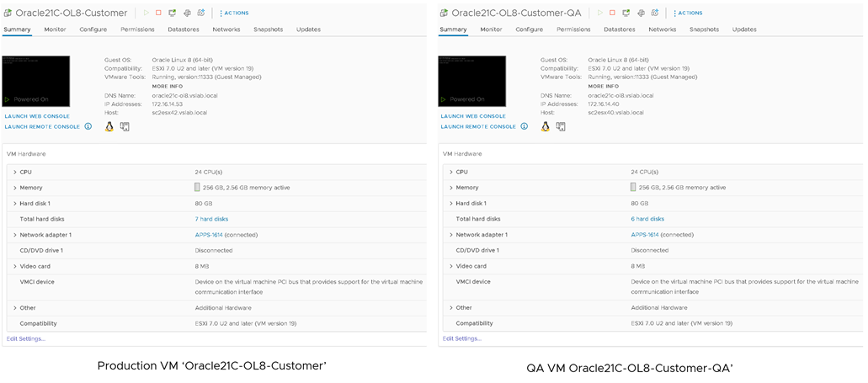
Task: Switch to Snapshots tab of production VM
Action: pyautogui.click(x=268, y=29)
